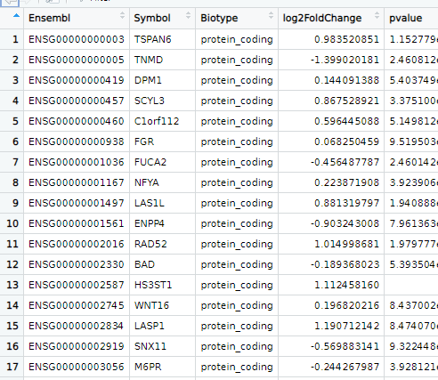Click the blue row-index sort arrow
The height and width of the screenshot is (380, 438).
tap(16, 15)
